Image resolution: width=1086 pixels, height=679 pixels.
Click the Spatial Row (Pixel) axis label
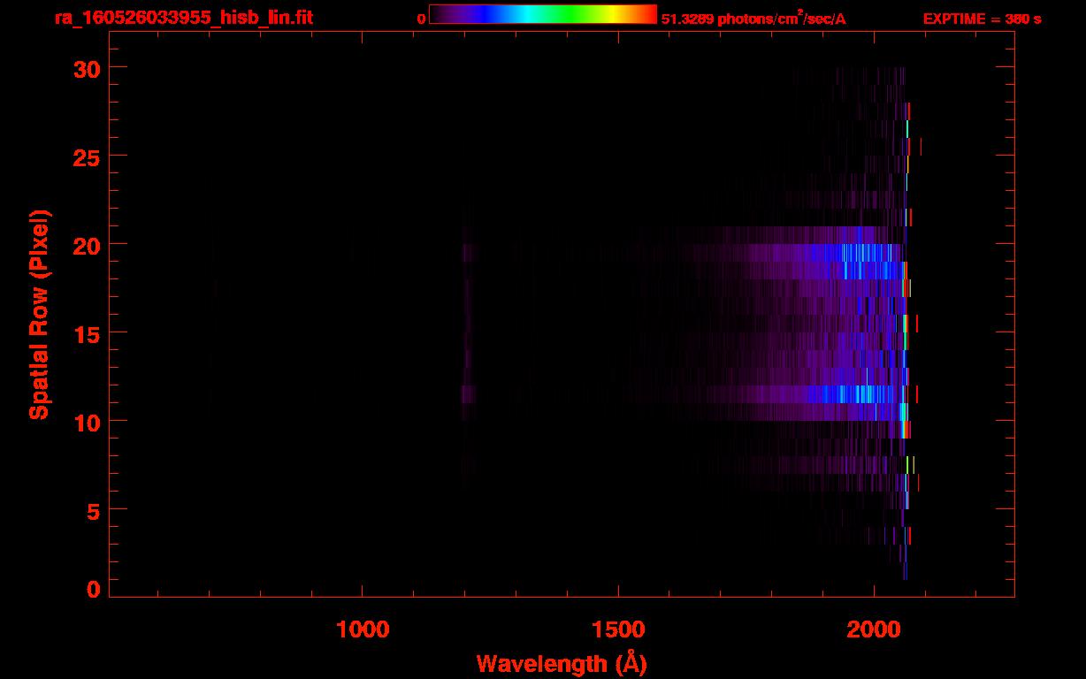point(39,315)
